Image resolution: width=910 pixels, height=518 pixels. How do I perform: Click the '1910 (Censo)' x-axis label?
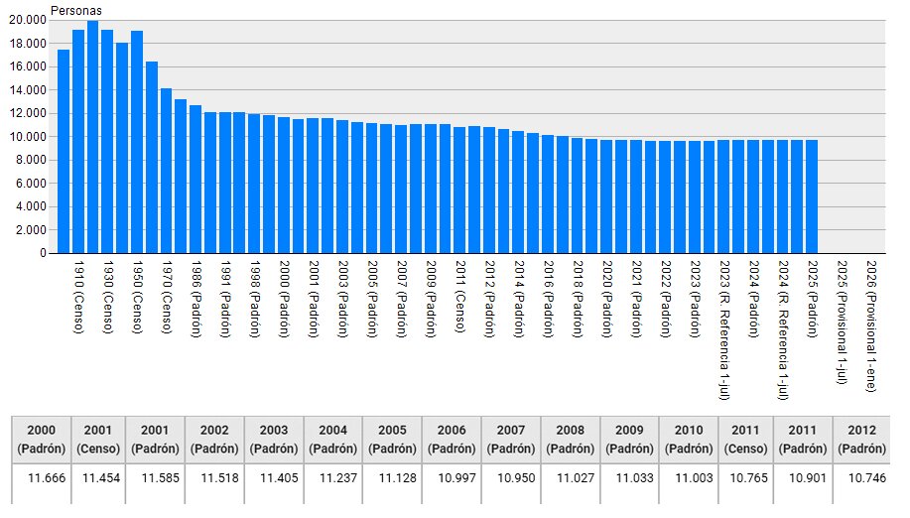coord(79,297)
